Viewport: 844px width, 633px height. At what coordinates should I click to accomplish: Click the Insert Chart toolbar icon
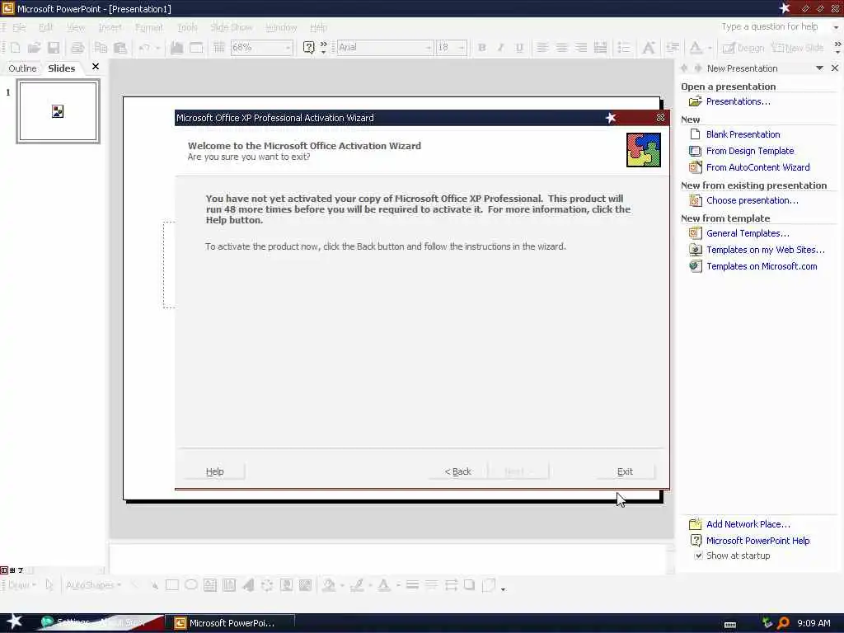176,47
